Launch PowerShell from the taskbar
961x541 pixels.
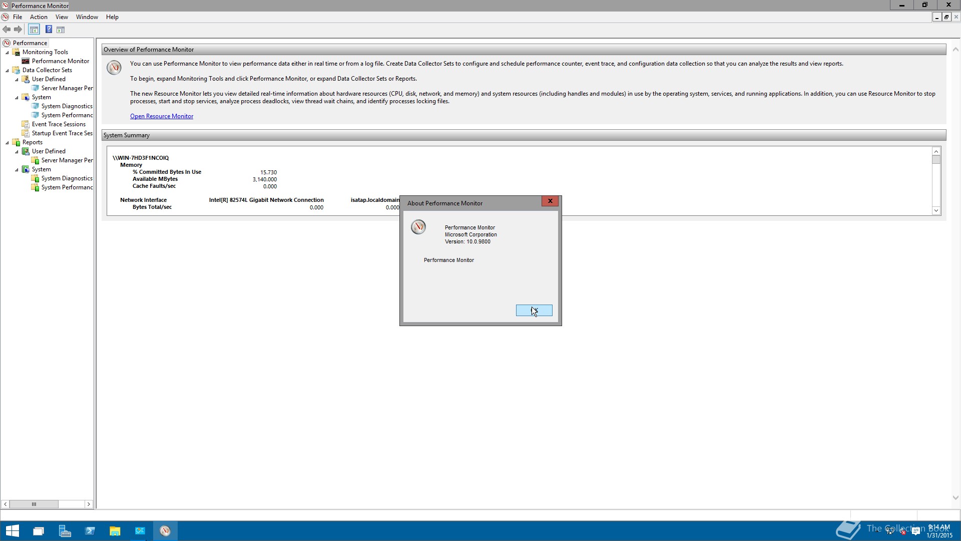(90, 531)
